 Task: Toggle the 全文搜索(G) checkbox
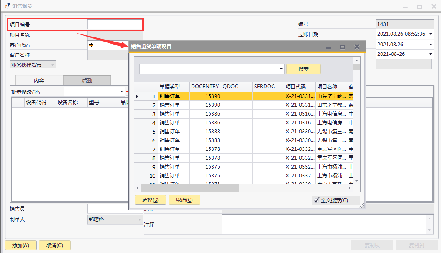[317, 200]
